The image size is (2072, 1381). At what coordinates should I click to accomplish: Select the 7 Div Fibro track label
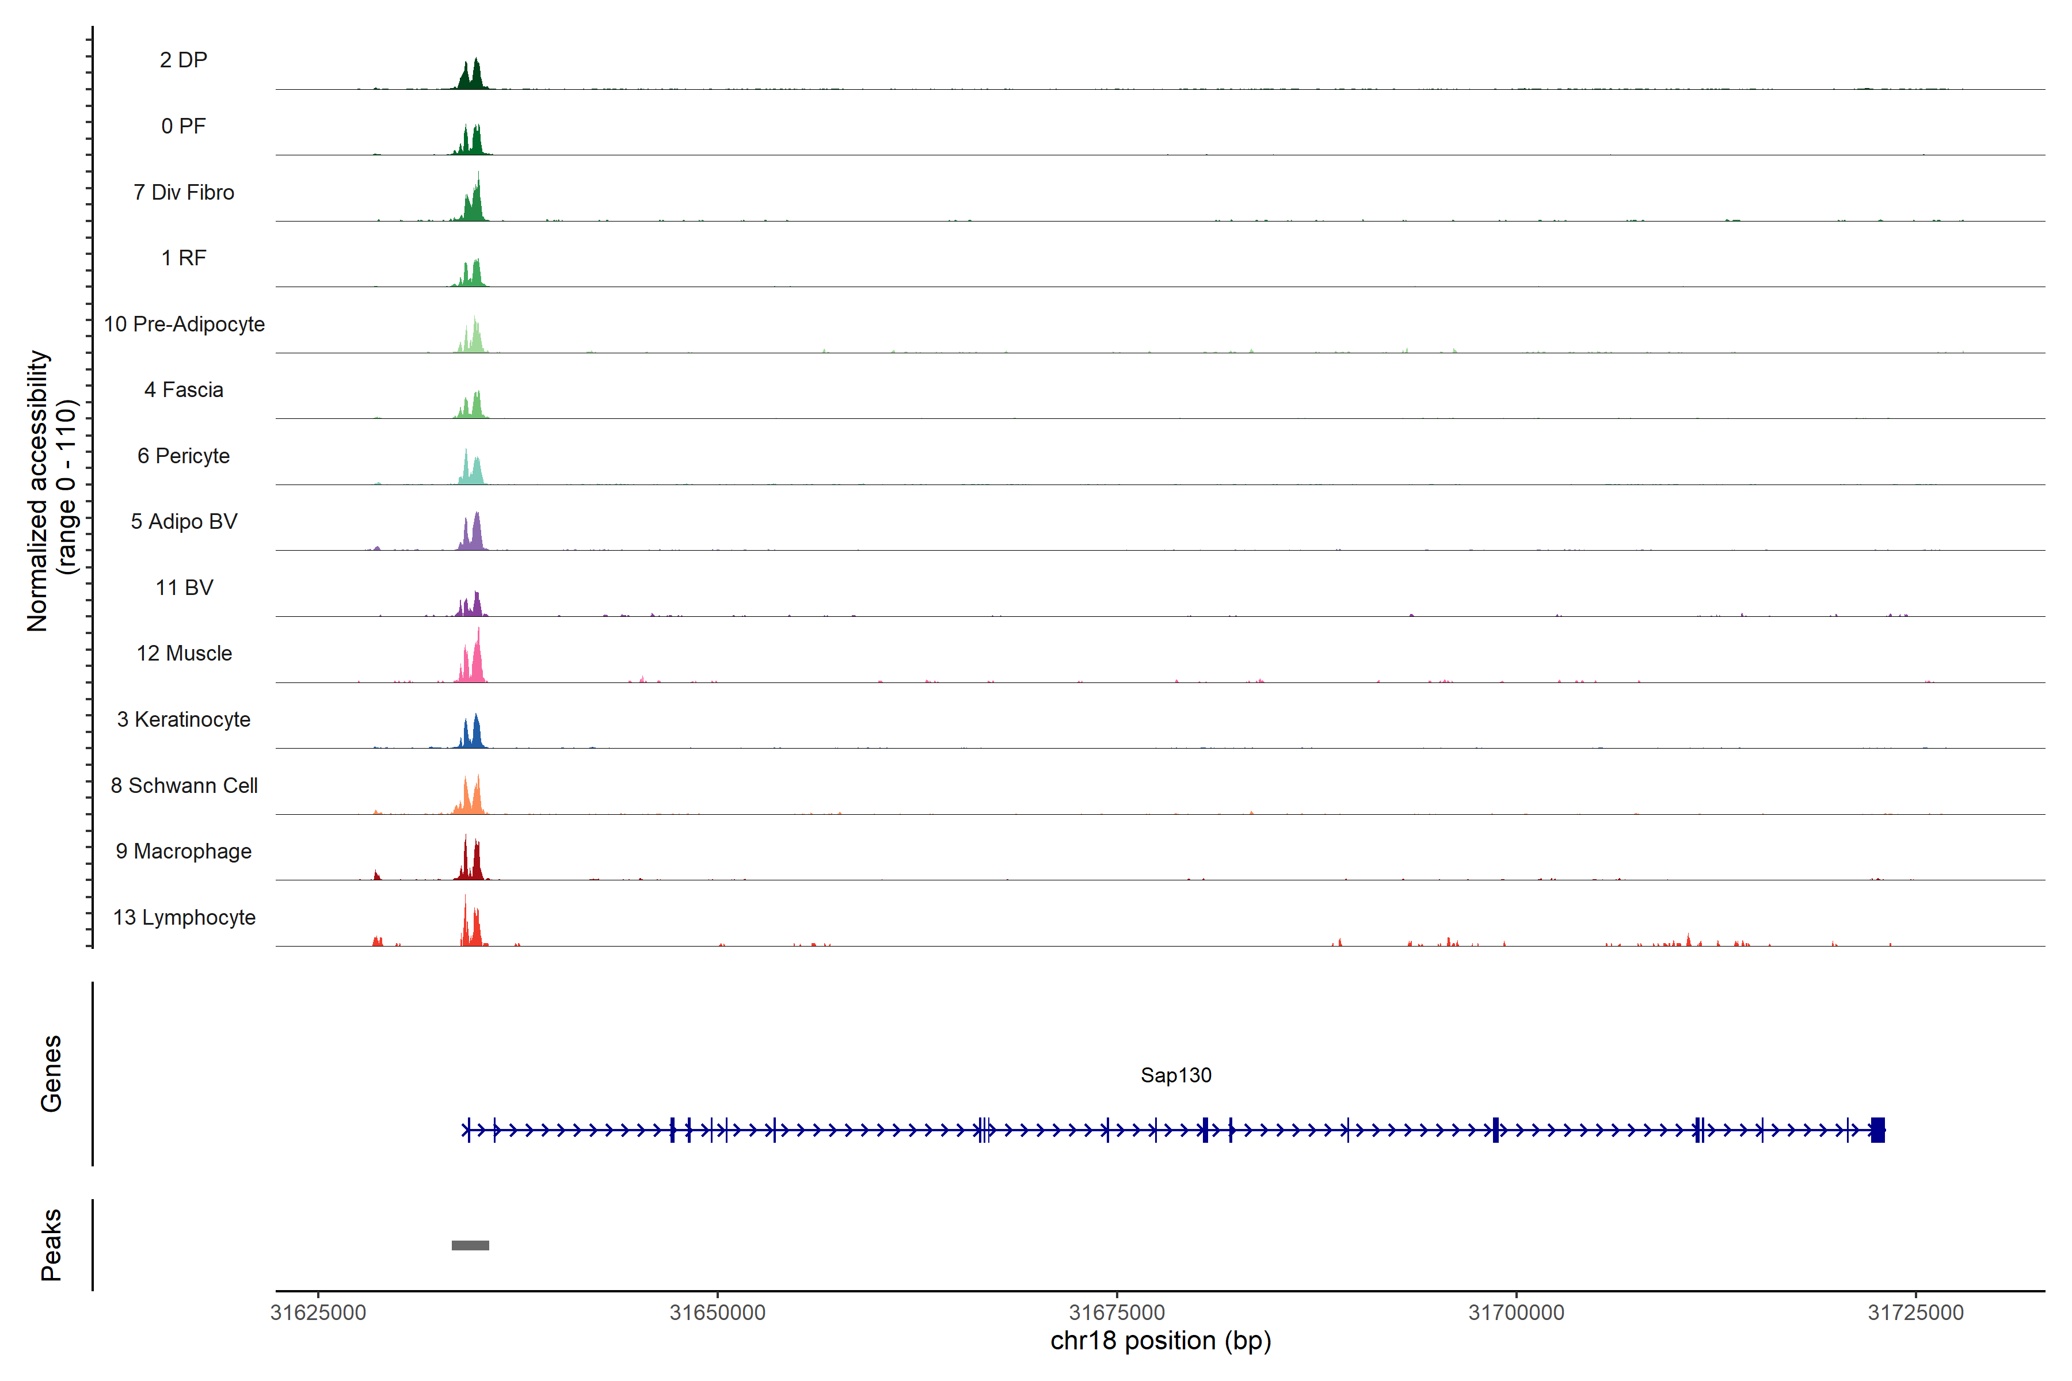pyautogui.click(x=183, y=192)
